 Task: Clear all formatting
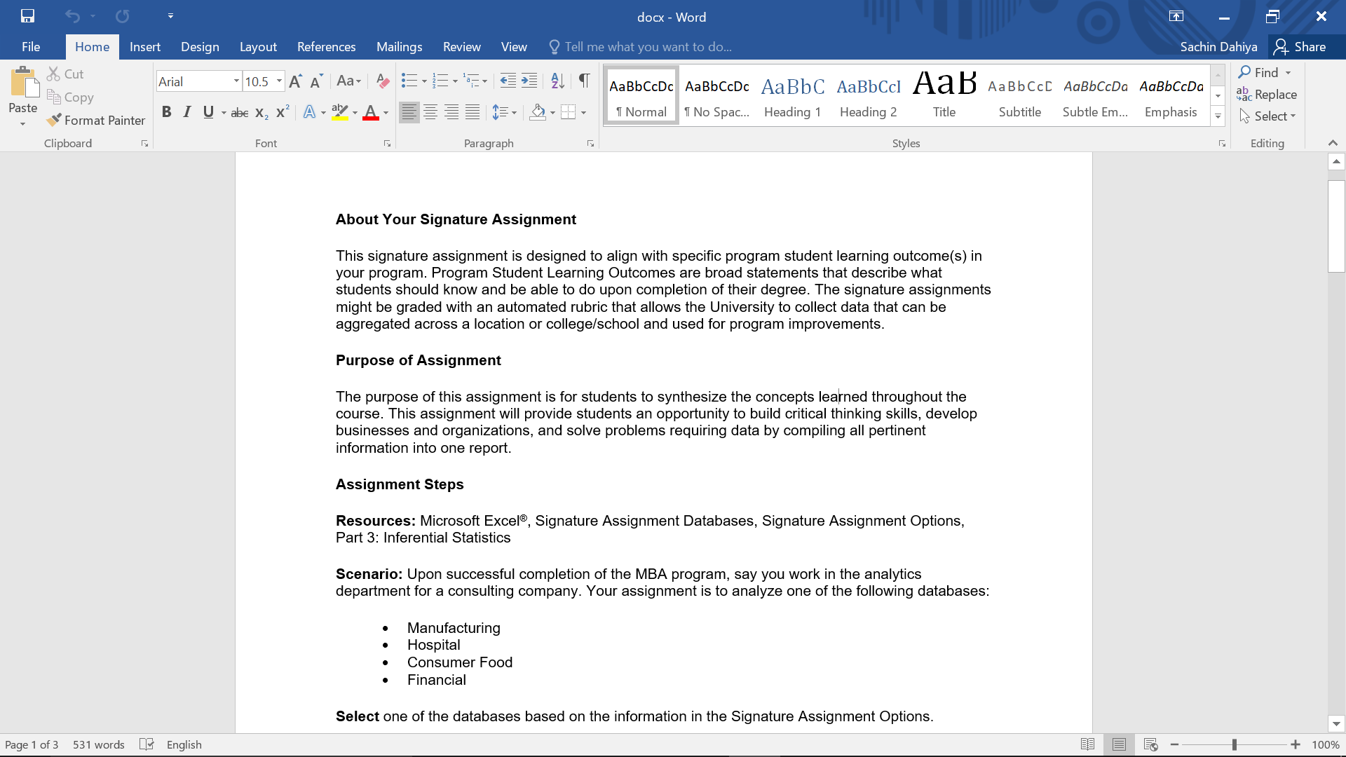[x=382, y=81]
